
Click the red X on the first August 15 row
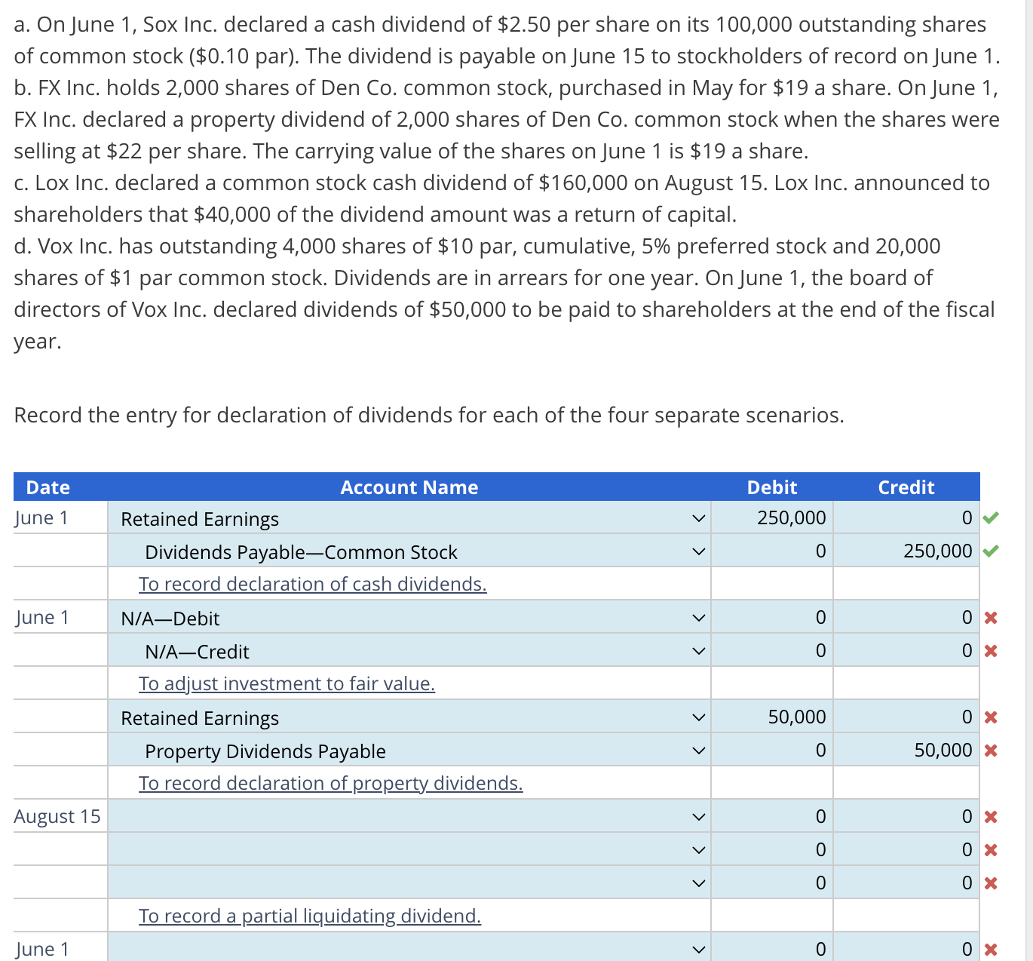click(990, 816)
